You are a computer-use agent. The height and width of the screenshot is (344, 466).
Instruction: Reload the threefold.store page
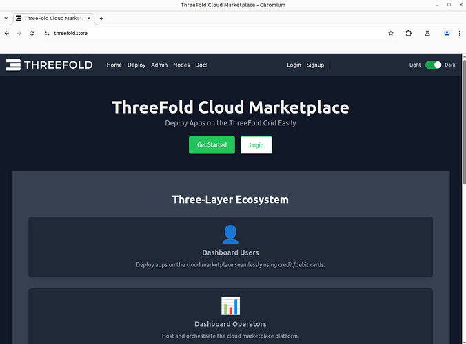tap(32, 33)
